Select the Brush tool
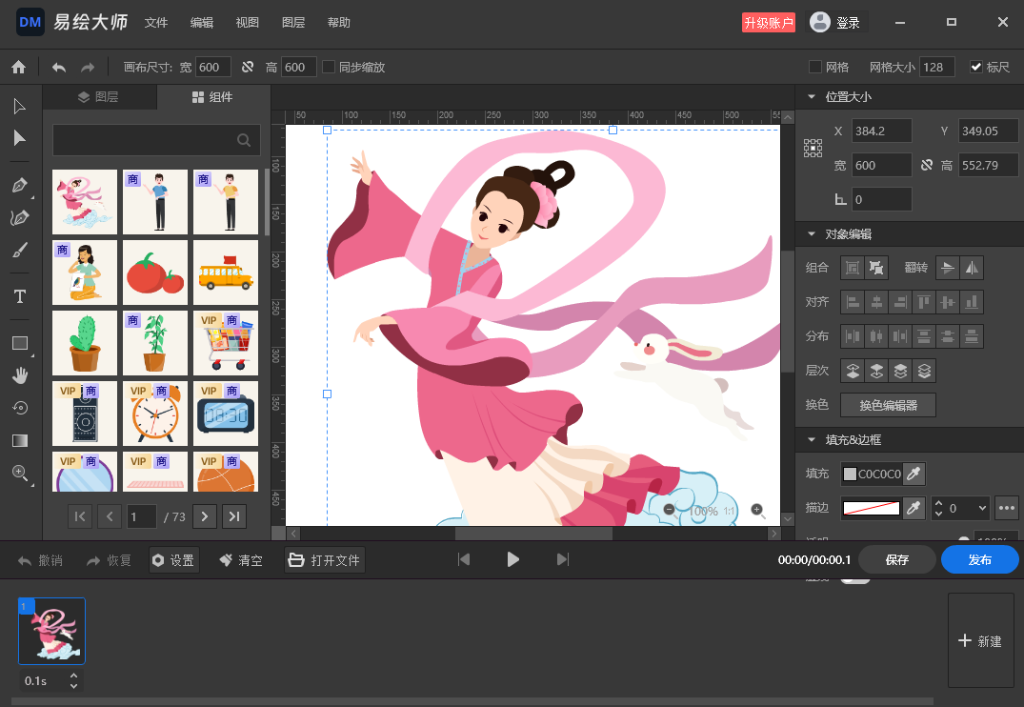Image resolution: width=1024 pixels, height=707 pixels. coord(19,251)
